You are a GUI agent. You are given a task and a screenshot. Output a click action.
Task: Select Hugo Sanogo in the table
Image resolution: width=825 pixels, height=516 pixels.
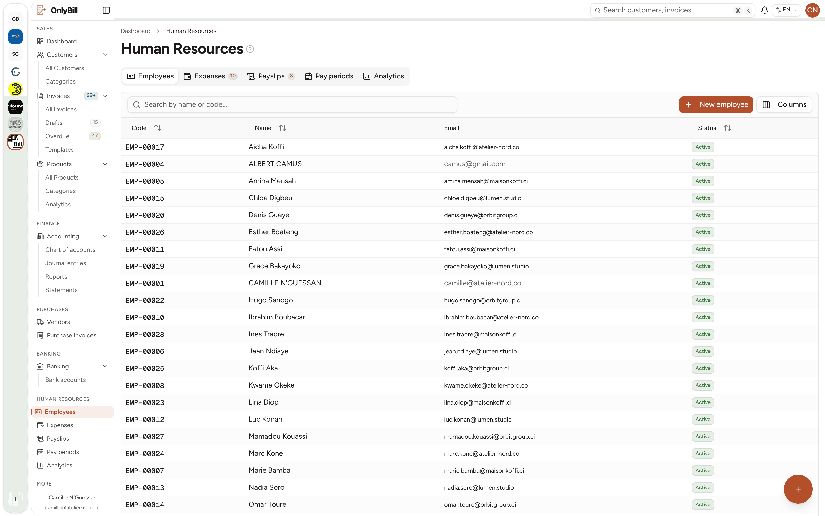point(270,300)
